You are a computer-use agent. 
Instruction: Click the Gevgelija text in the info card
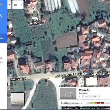point(83,93)
